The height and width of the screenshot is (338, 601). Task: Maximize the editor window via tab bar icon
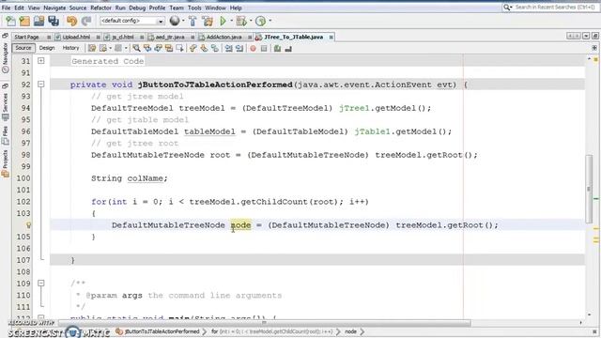coord(595,36)
